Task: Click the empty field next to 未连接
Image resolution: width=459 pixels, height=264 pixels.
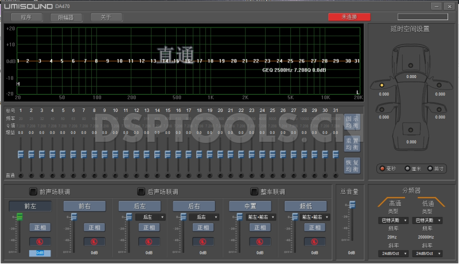Action: point(423,17)
